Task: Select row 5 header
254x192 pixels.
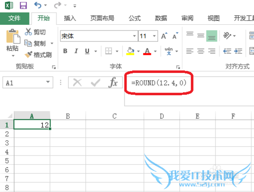Action: (x=7, y=161)
